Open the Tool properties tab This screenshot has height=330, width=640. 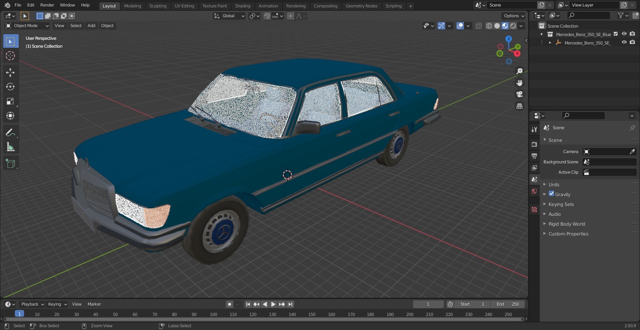(534, 129)
